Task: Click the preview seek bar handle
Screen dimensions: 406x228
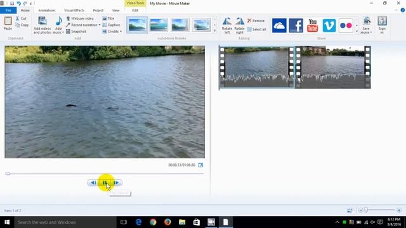Action: tap(8, 174)
